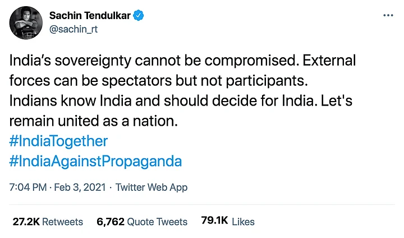Click the 27.2K retweet count number
This screenshot has height=238, width=404.
26,222
